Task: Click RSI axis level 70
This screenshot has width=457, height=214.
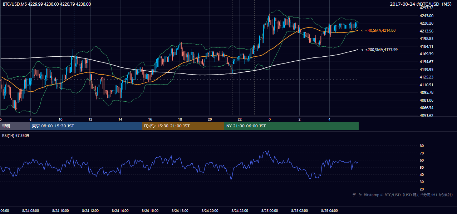Action: pos(422,153)
